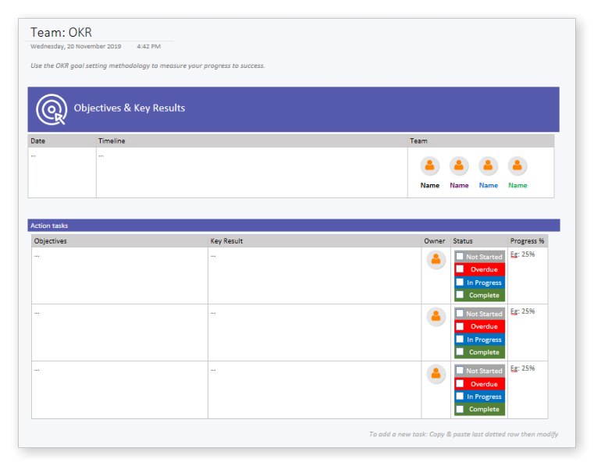Select the first team member avatar
Image resolution: width=601 pixels, height=473 pixels.
[429, 165]
